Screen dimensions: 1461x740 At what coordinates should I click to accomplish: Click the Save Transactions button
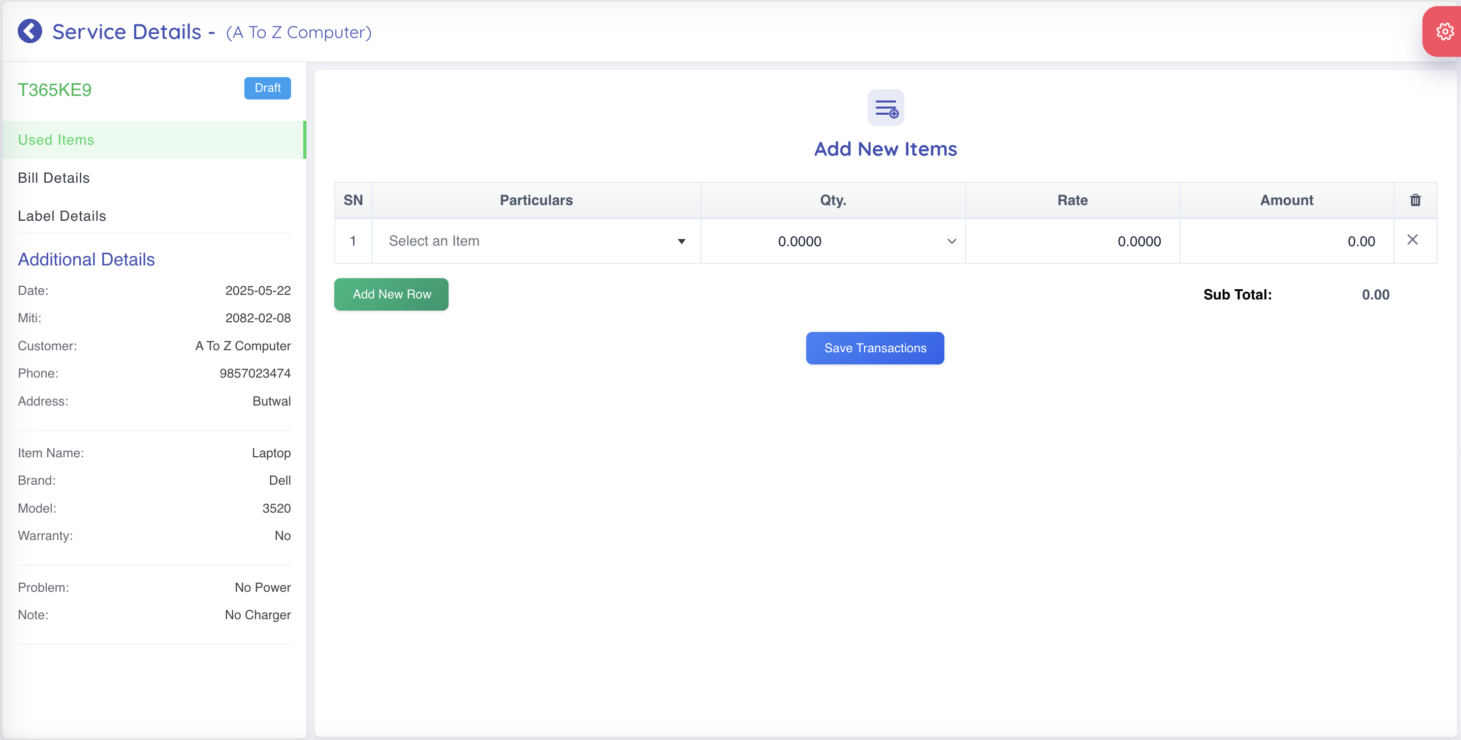tap(875, 348)
